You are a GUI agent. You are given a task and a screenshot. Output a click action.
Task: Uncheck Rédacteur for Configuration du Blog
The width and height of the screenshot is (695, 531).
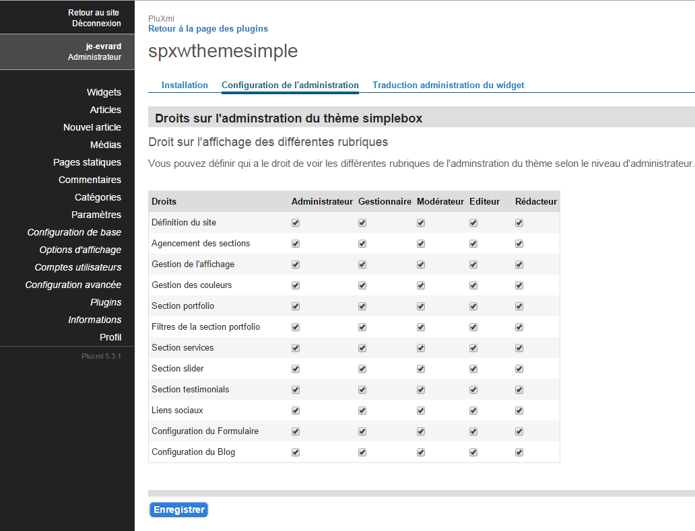(x=519, y=452)
